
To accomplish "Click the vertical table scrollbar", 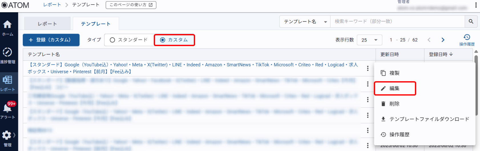I will [476, 85].
